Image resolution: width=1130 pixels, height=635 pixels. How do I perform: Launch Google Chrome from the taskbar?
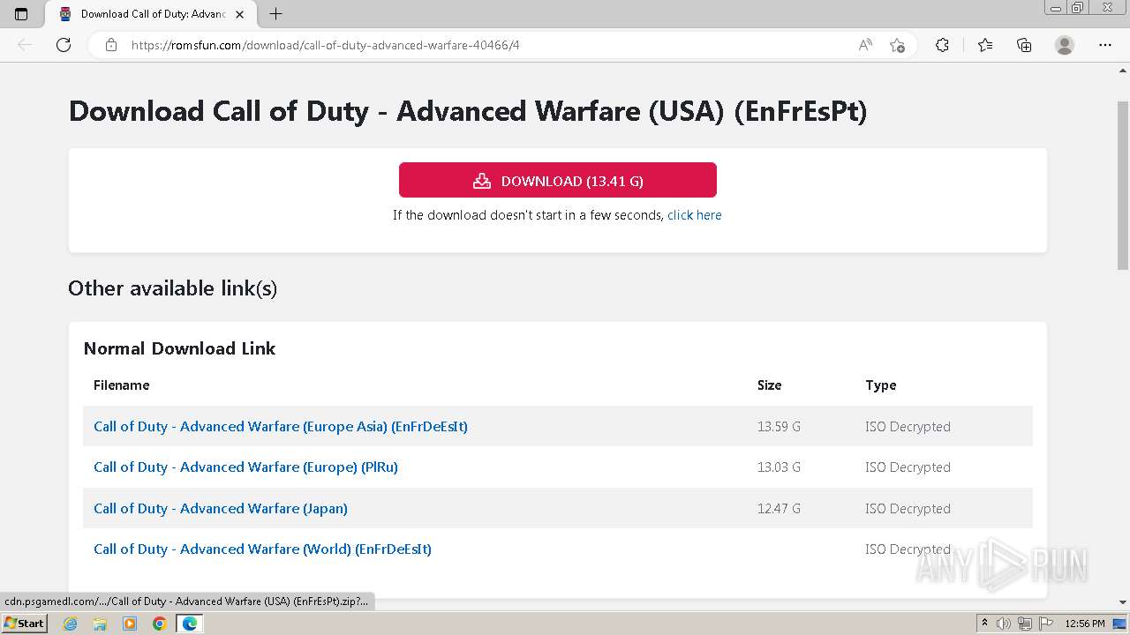159,624
